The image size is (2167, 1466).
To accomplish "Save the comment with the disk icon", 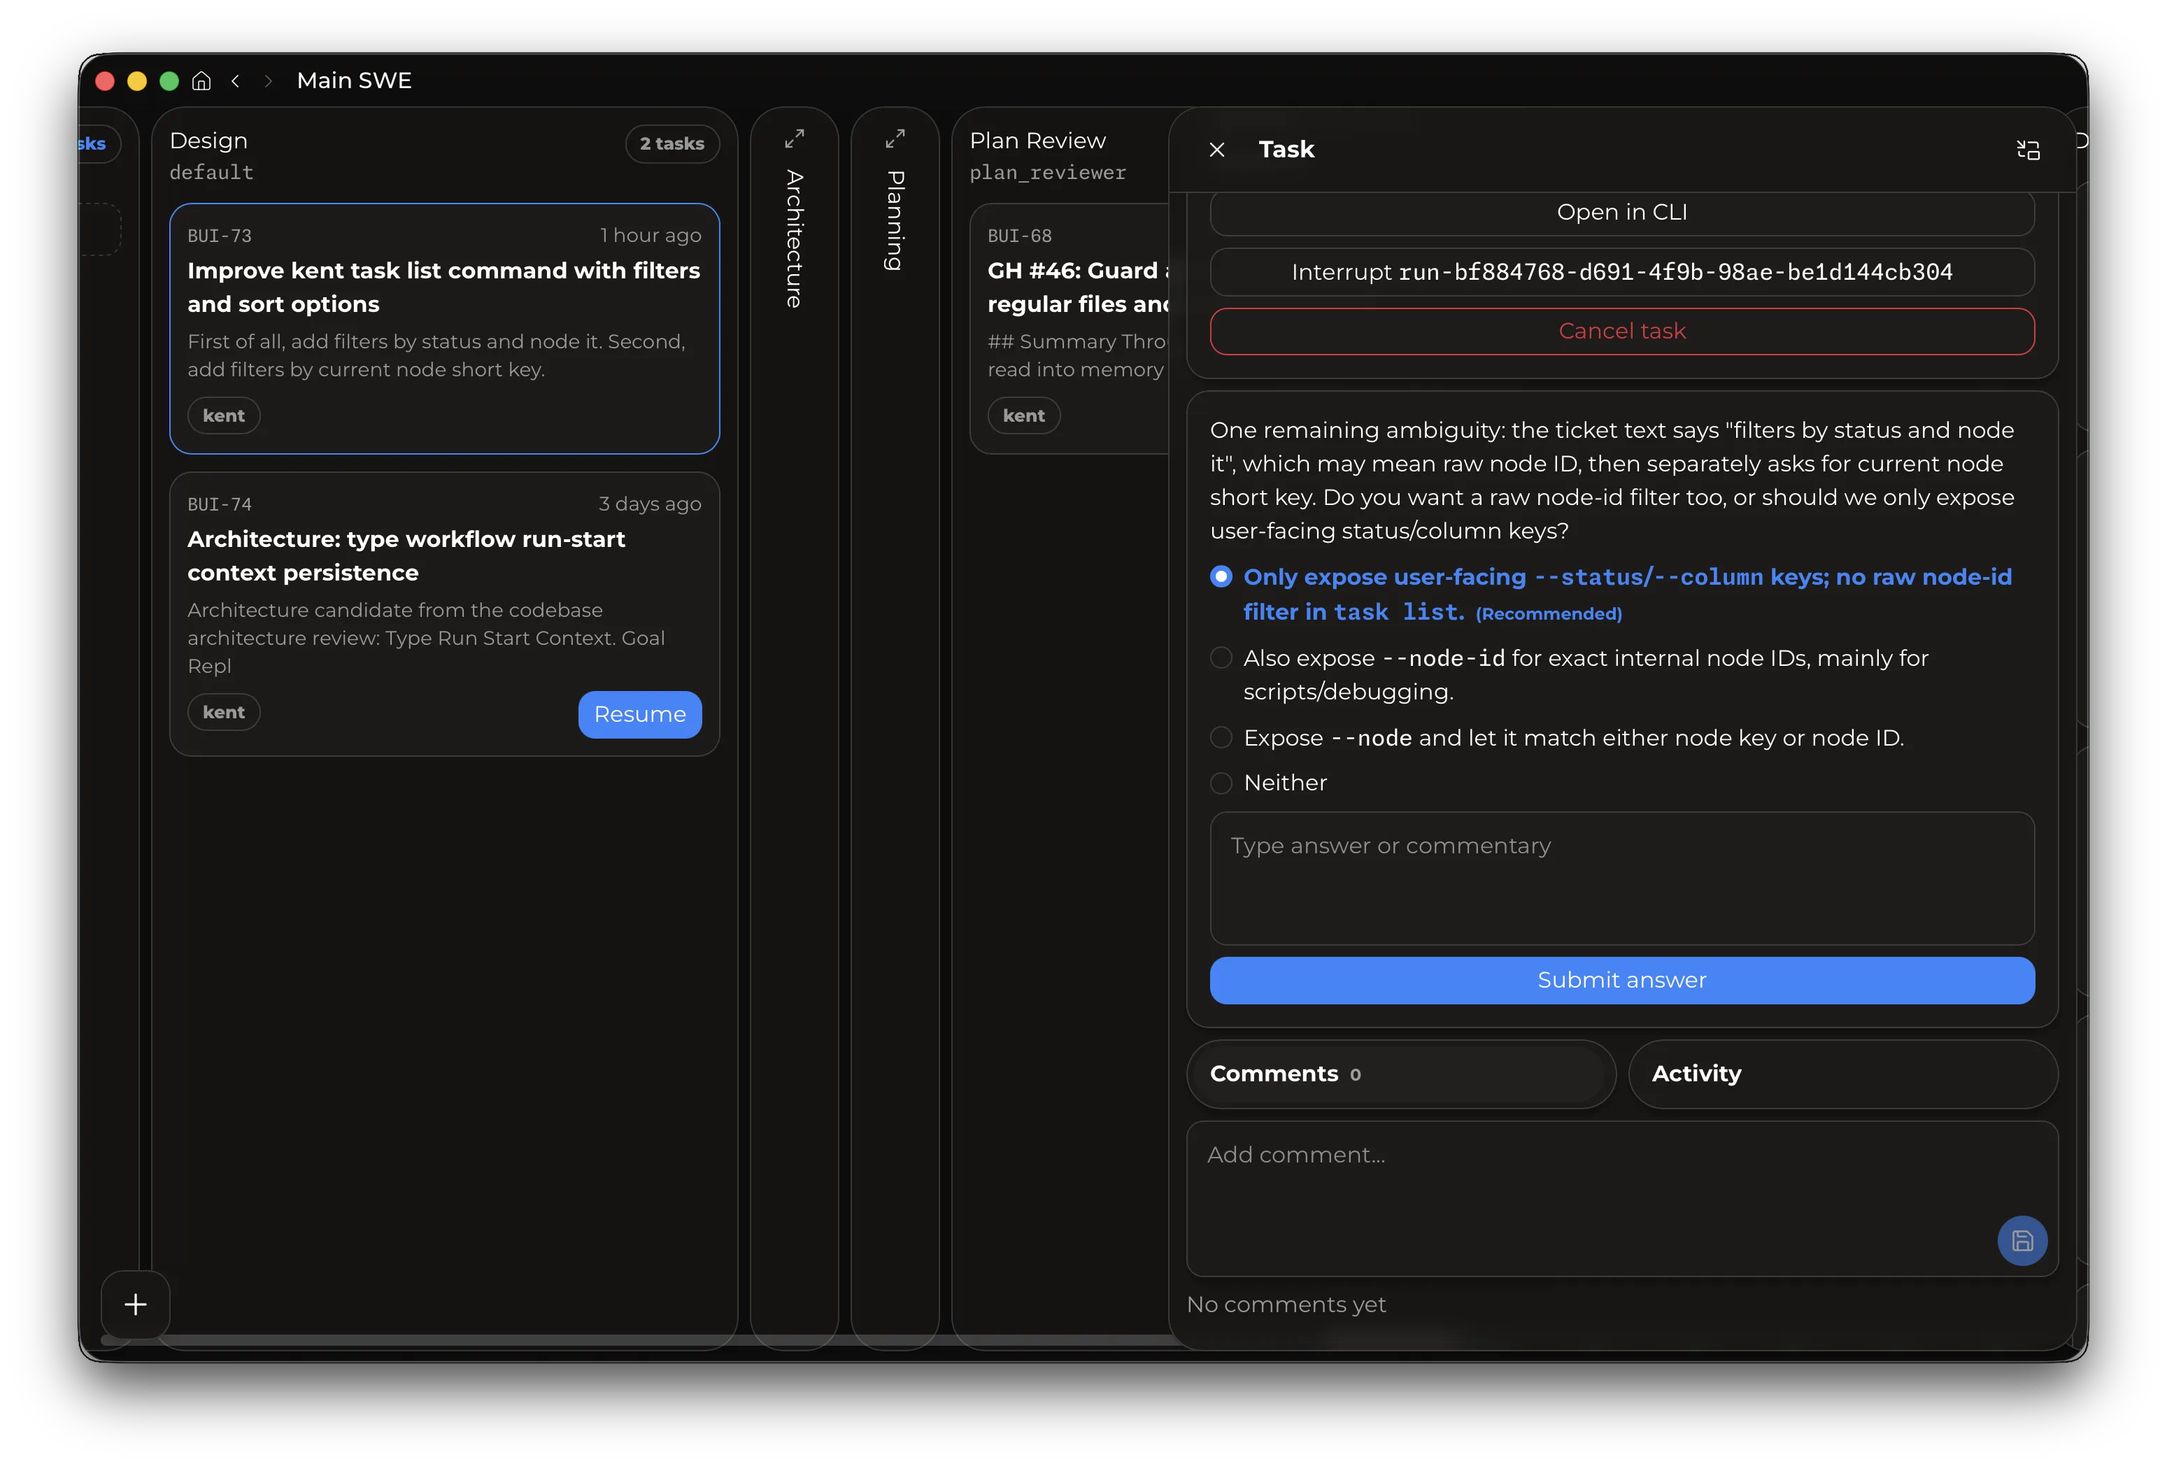I will pos(2022,1240).
